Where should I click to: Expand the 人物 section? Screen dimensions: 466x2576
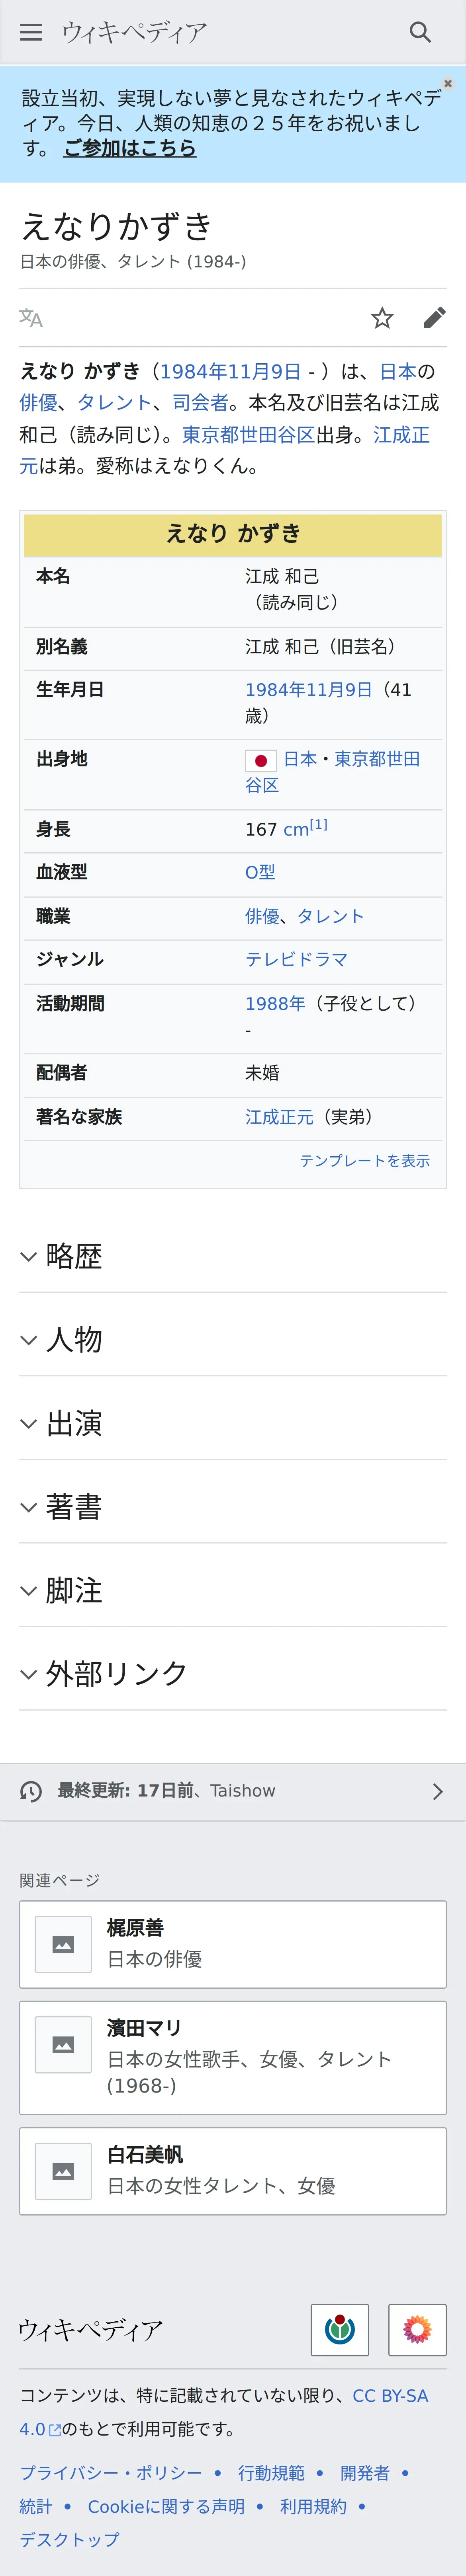click(233, 1339)
